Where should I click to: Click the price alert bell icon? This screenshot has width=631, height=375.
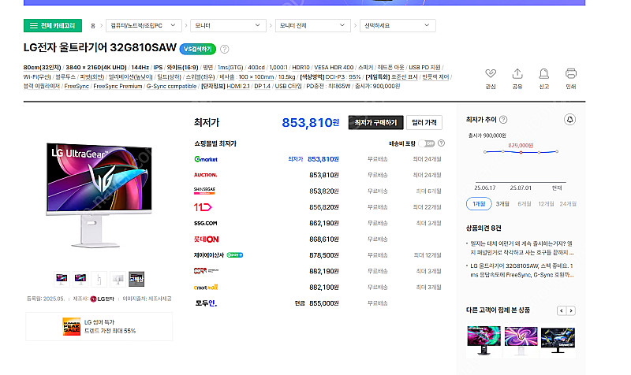click(x=570, y=120)
